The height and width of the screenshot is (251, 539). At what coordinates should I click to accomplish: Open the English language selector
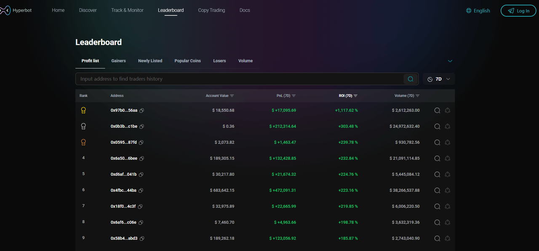(x=478, y=11)
